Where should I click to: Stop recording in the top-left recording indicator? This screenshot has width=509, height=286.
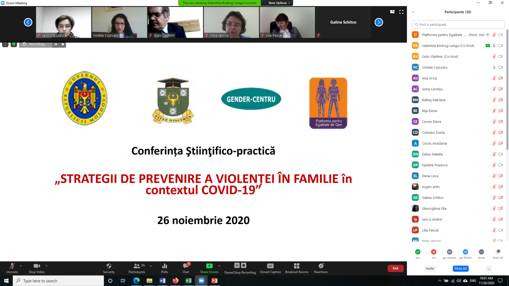pyautogui.click(x=63, y=44)
